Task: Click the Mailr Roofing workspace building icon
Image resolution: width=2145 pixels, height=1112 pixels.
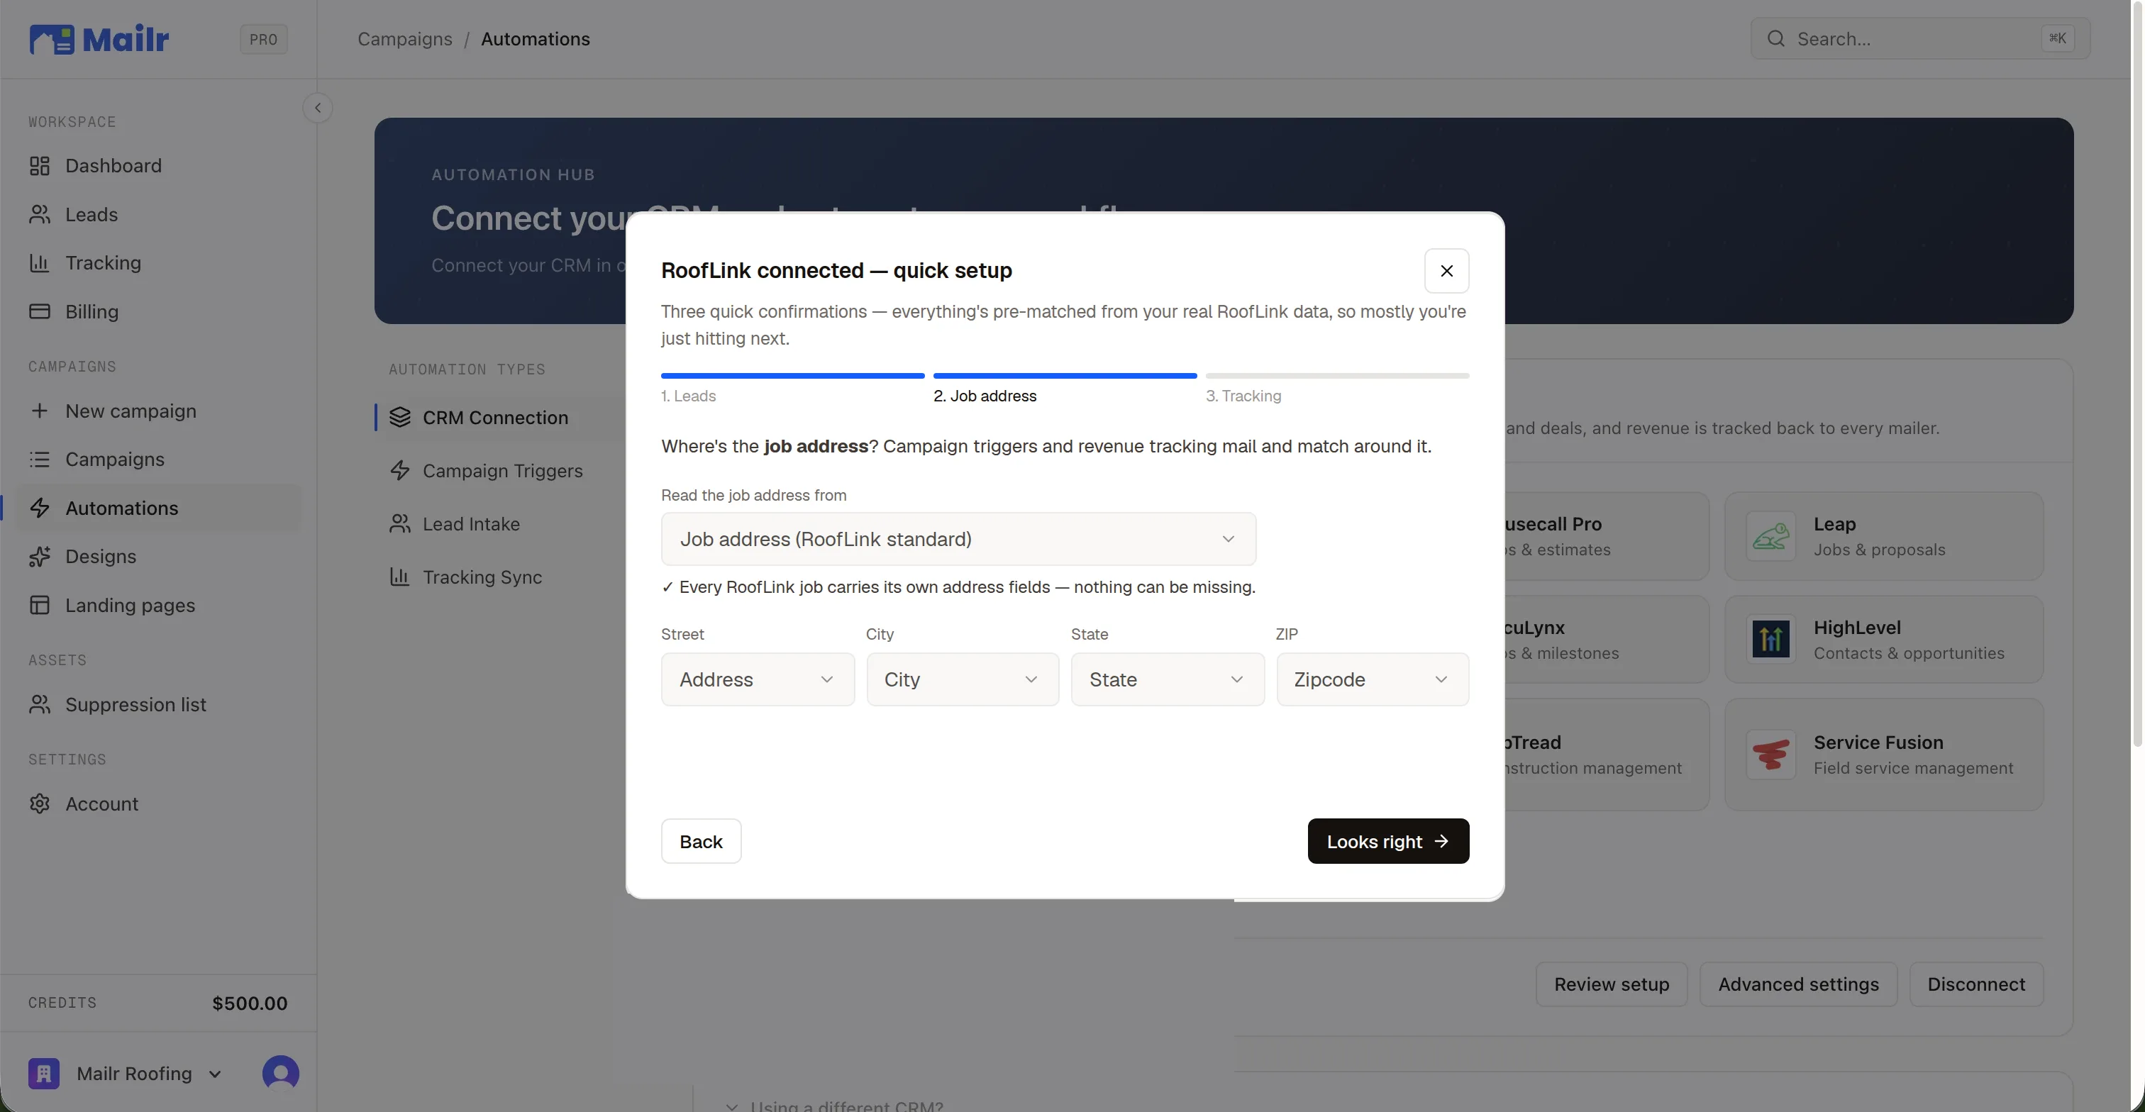Action: click(44, 1074)
